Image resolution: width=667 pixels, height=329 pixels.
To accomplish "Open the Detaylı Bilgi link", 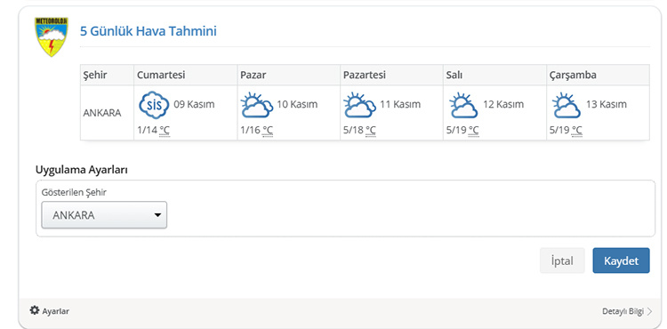I will click(623, 311).
